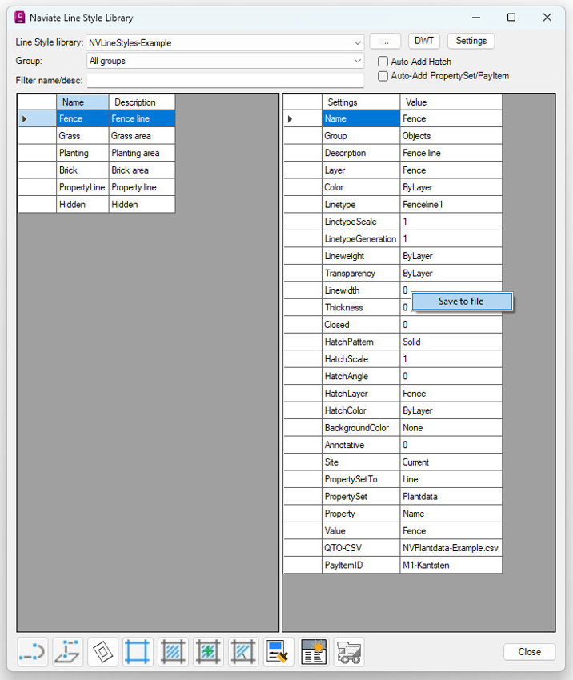Enable the Auto-Add Hatch checkbox
This screenshot has height=680, width=573.
pyautogui.click(x=383, y=62)
